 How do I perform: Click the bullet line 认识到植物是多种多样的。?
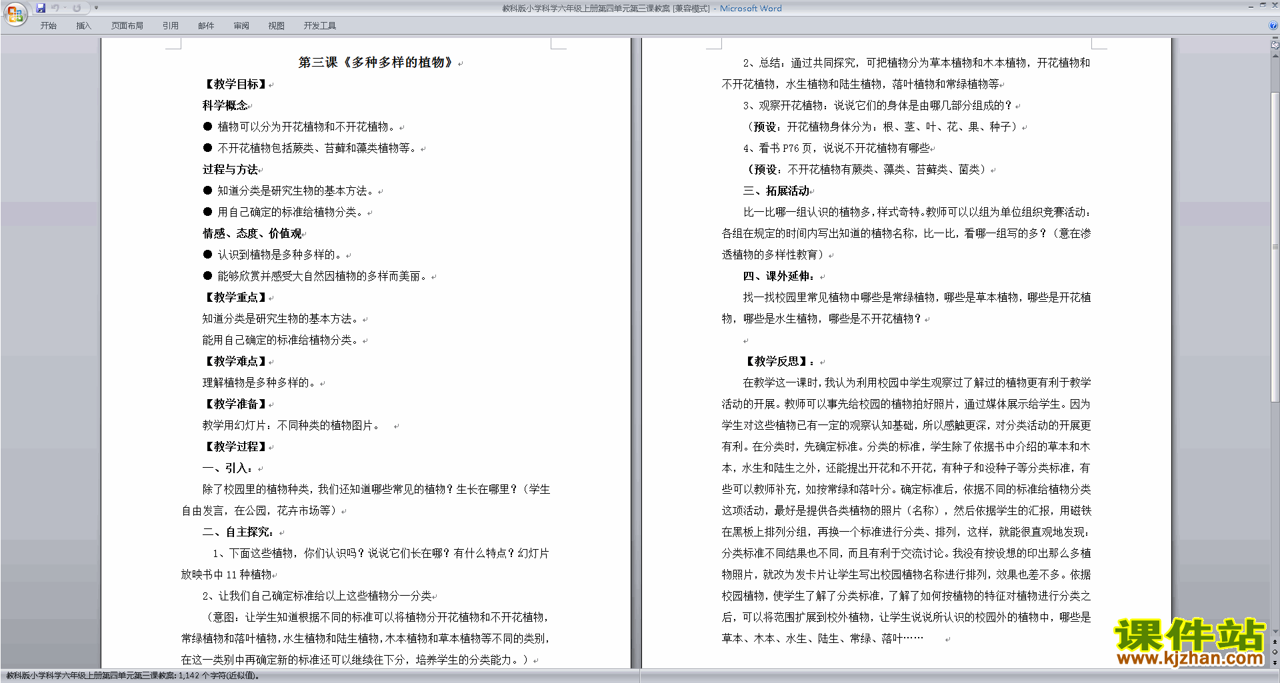point(273,255)
